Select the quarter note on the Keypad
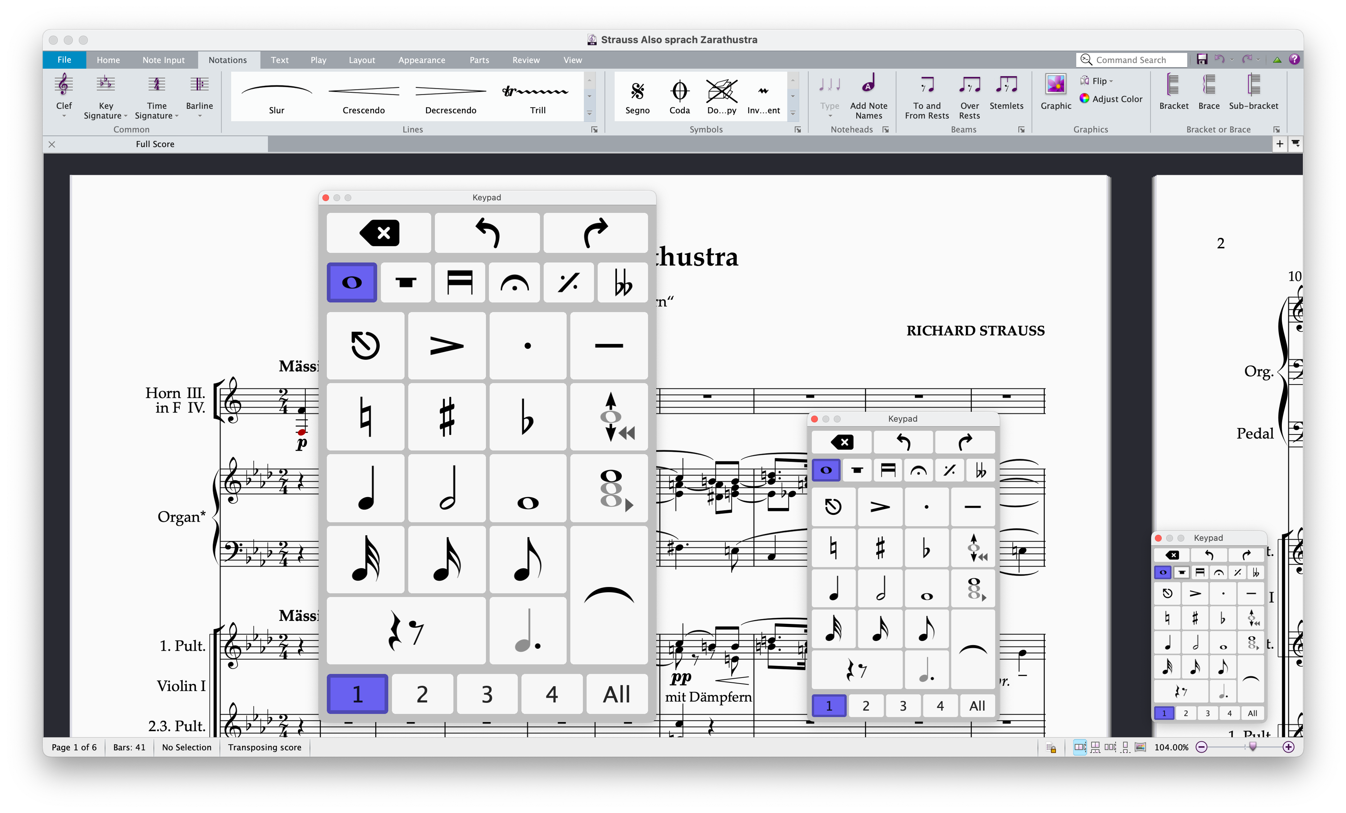Image resolution: width=1346 pixels, height=813 pixels. (x=365, y=488)
